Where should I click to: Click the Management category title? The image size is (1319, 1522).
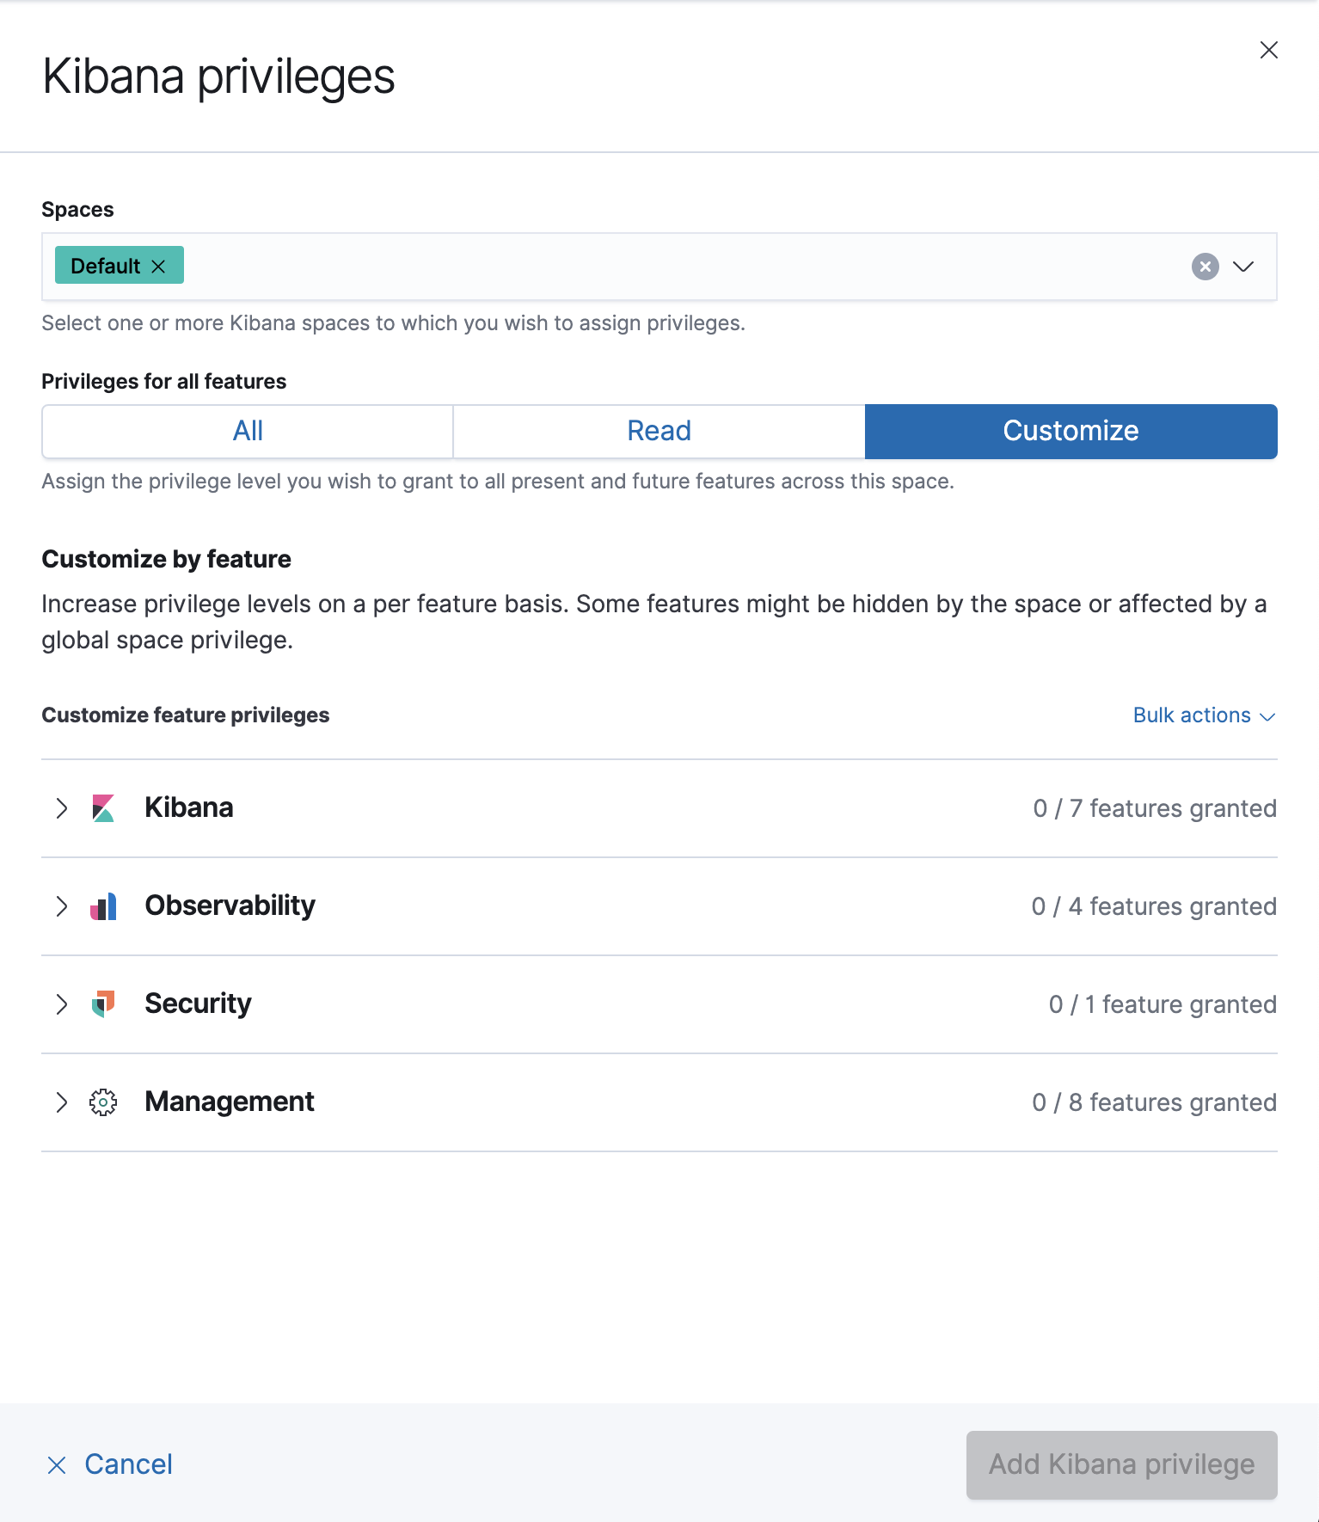[x=230, y=1102]
